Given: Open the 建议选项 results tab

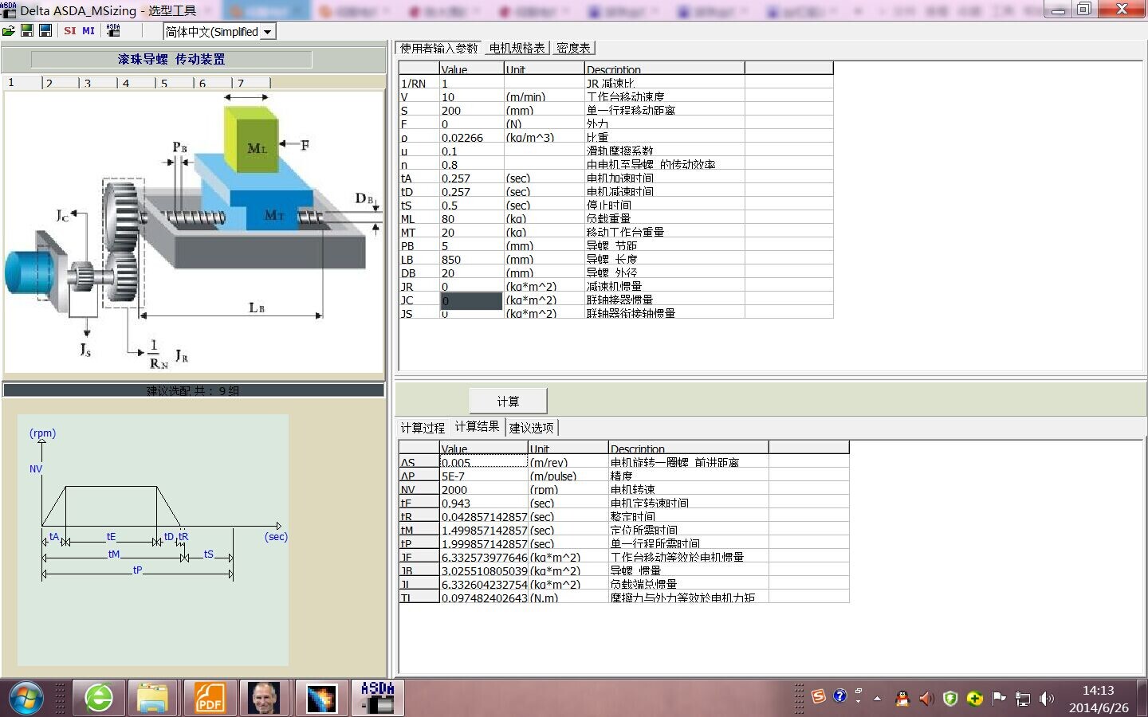Looking at the screenshot, I should tap(531, 428).
